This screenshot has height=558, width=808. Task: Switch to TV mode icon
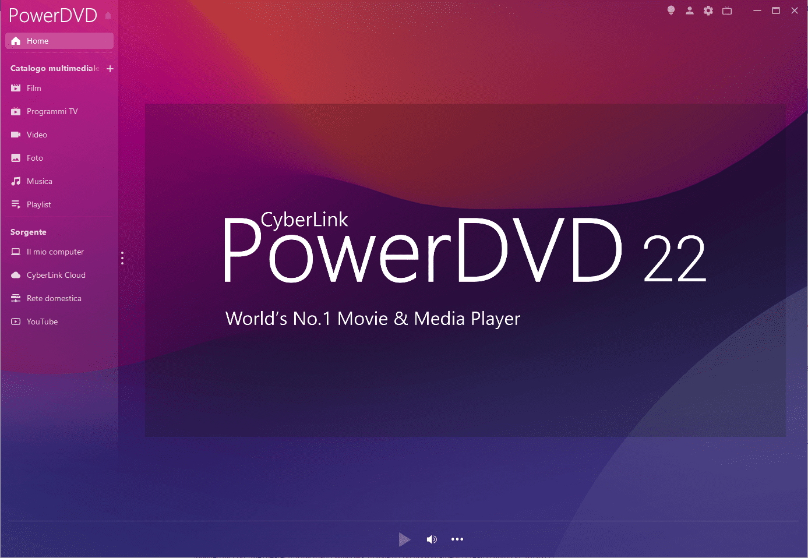click(727, 10)
